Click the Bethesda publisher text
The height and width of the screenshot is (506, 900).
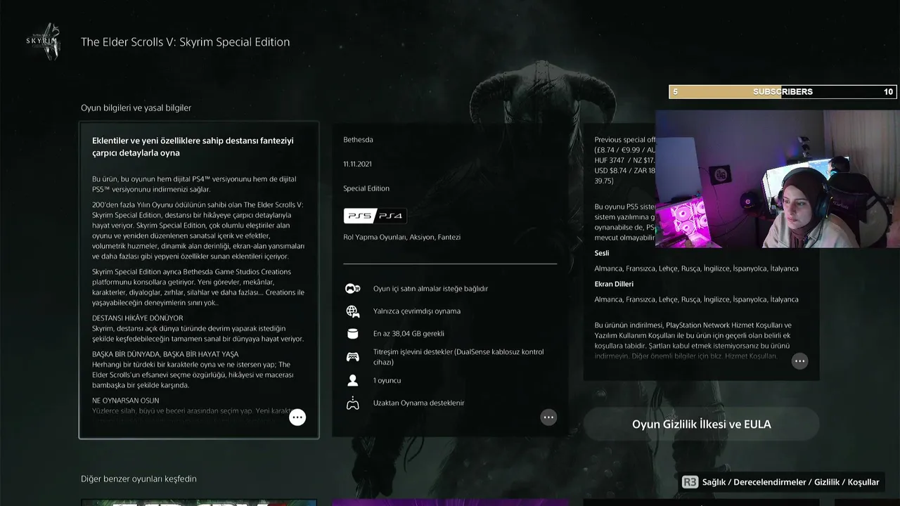point(358,140)
